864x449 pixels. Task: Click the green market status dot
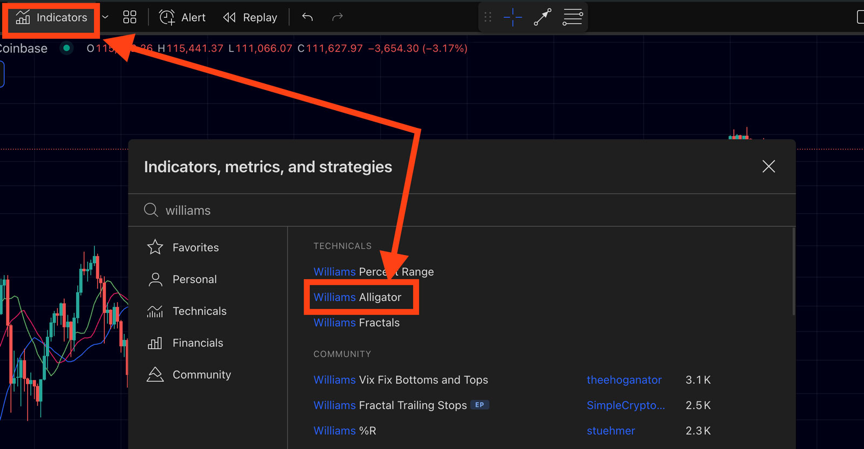(x=66, y=48)
